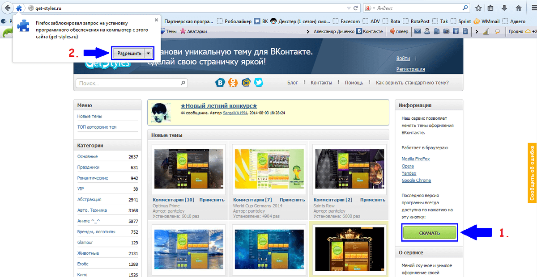The image size is (537, 277).
Task: Click the ВКонтакте toolbar logo
Action: pyautogui.click(x=358, y=31)
